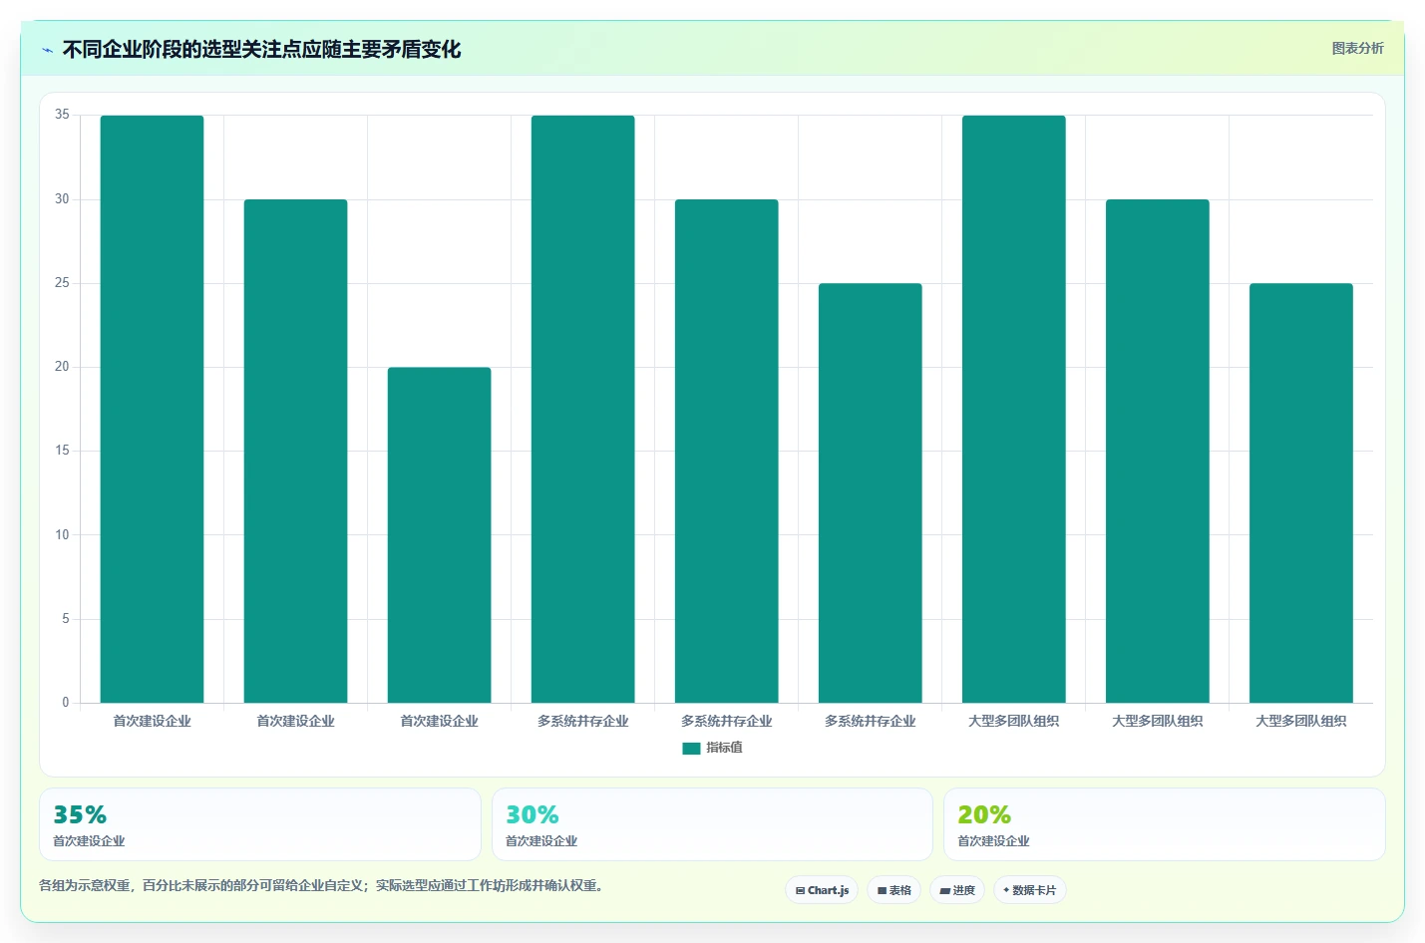Viewport: 1425px width, 943px height.
Task: Click the y-axis tick label 0
Action: [x=66, y=703]
